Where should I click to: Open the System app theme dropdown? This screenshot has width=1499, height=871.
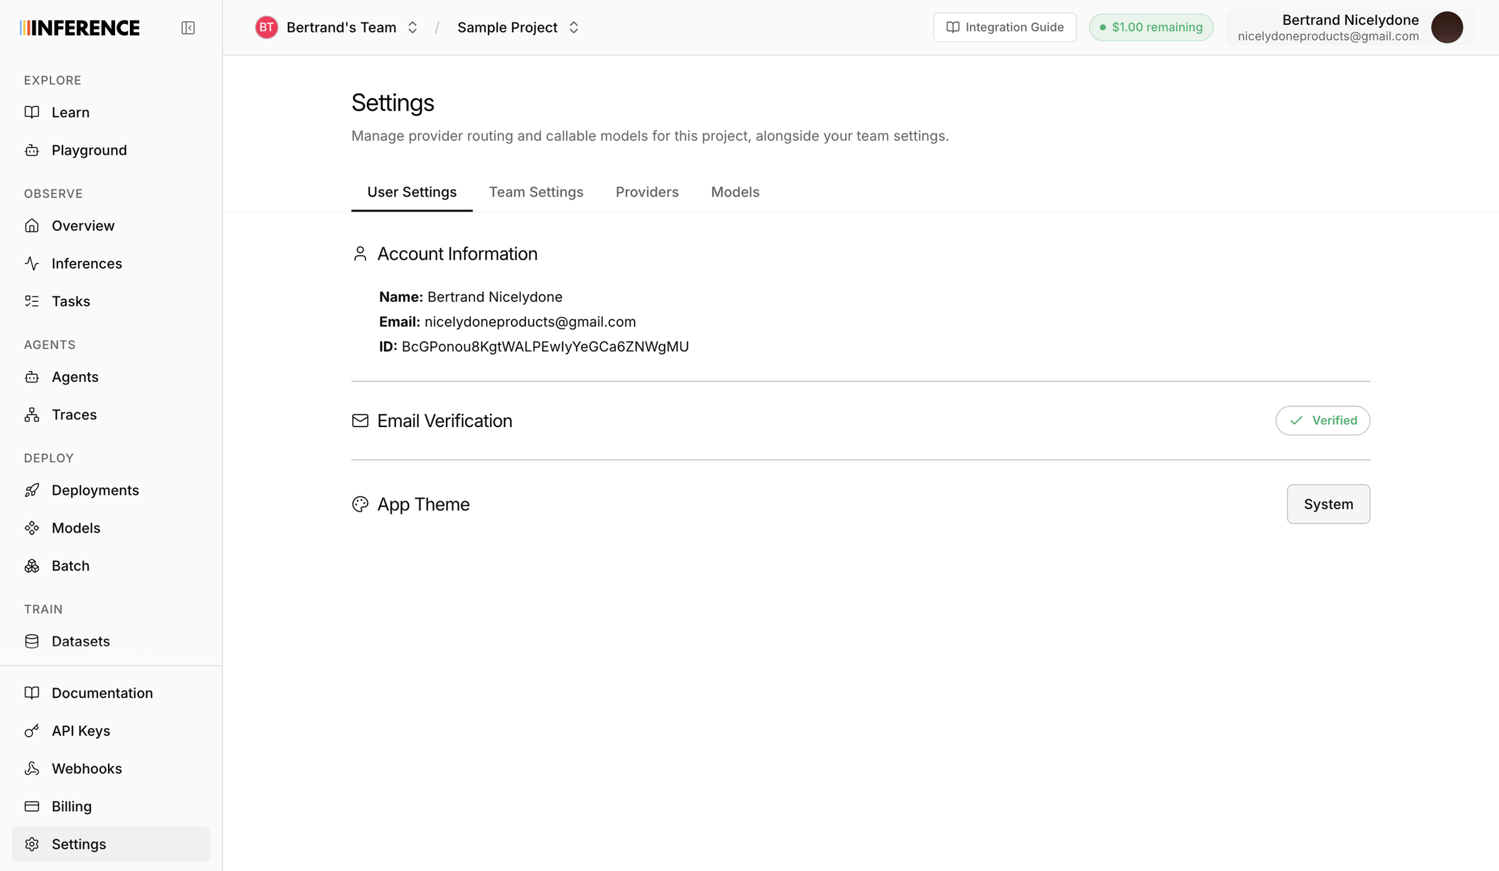1328,504
